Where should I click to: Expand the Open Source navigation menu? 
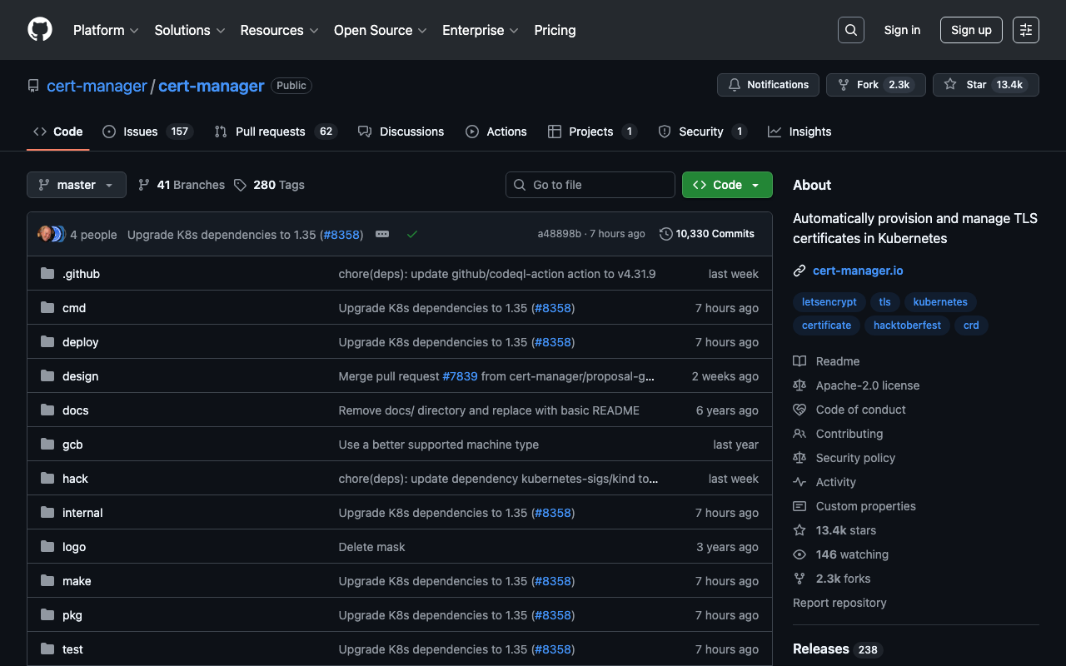pyautogui.click(x=380, y=30)
